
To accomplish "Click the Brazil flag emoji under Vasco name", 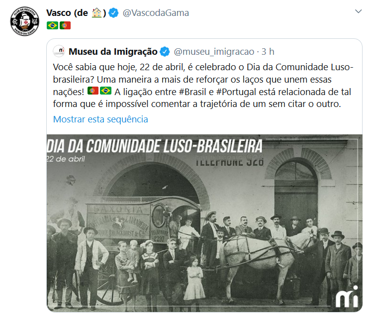I will [52, 25].
